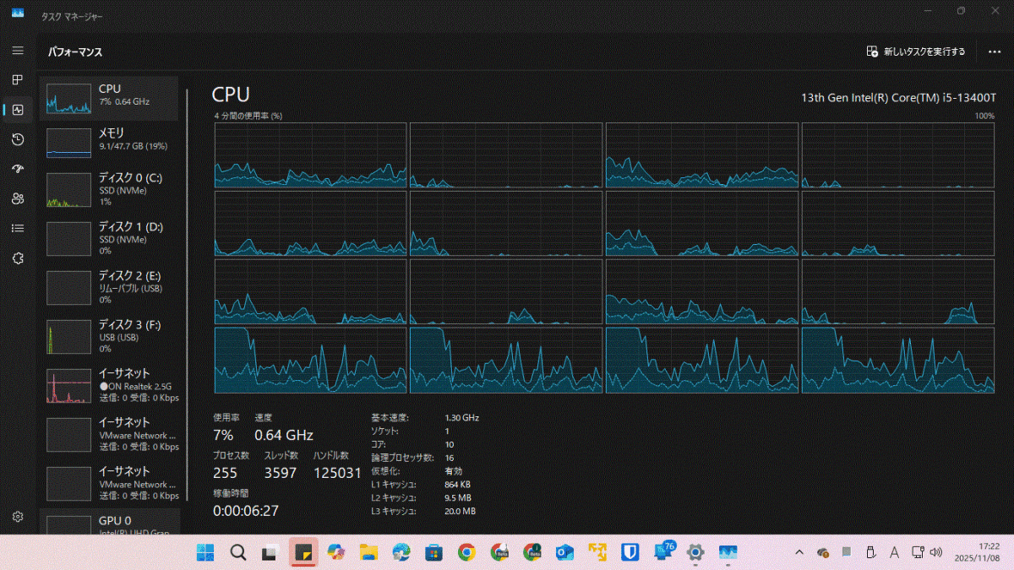Open the Users page icon

click(x=17, y=198)
